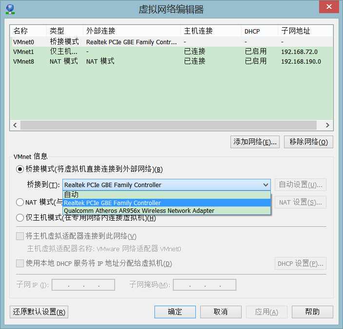Choose 自动 in the bridge dropdown list
343x329 pixels.
coord(167,194)
